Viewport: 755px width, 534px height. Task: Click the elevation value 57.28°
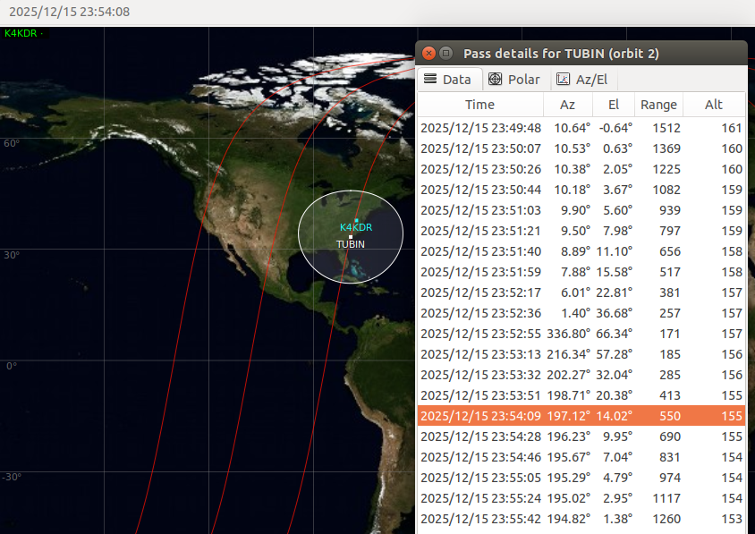(x=614, y=354)
